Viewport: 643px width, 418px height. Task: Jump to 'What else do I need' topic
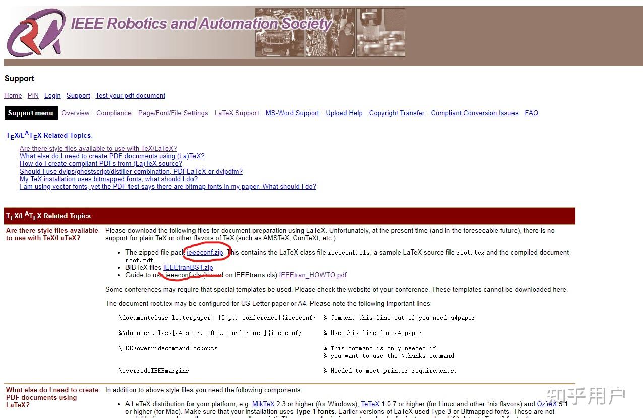point(112,156)
